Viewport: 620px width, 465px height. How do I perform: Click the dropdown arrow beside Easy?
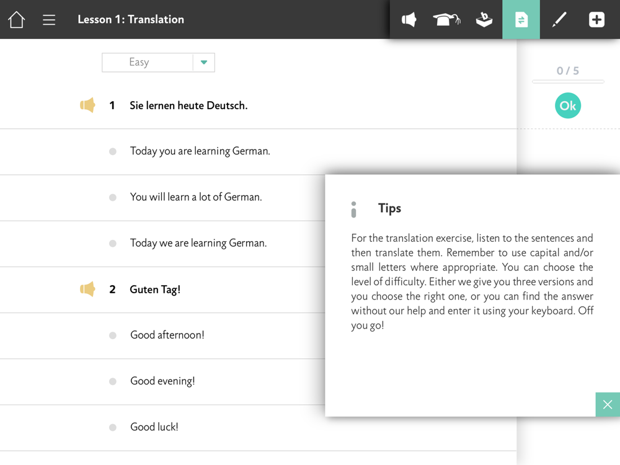click(x=204, y=63)
